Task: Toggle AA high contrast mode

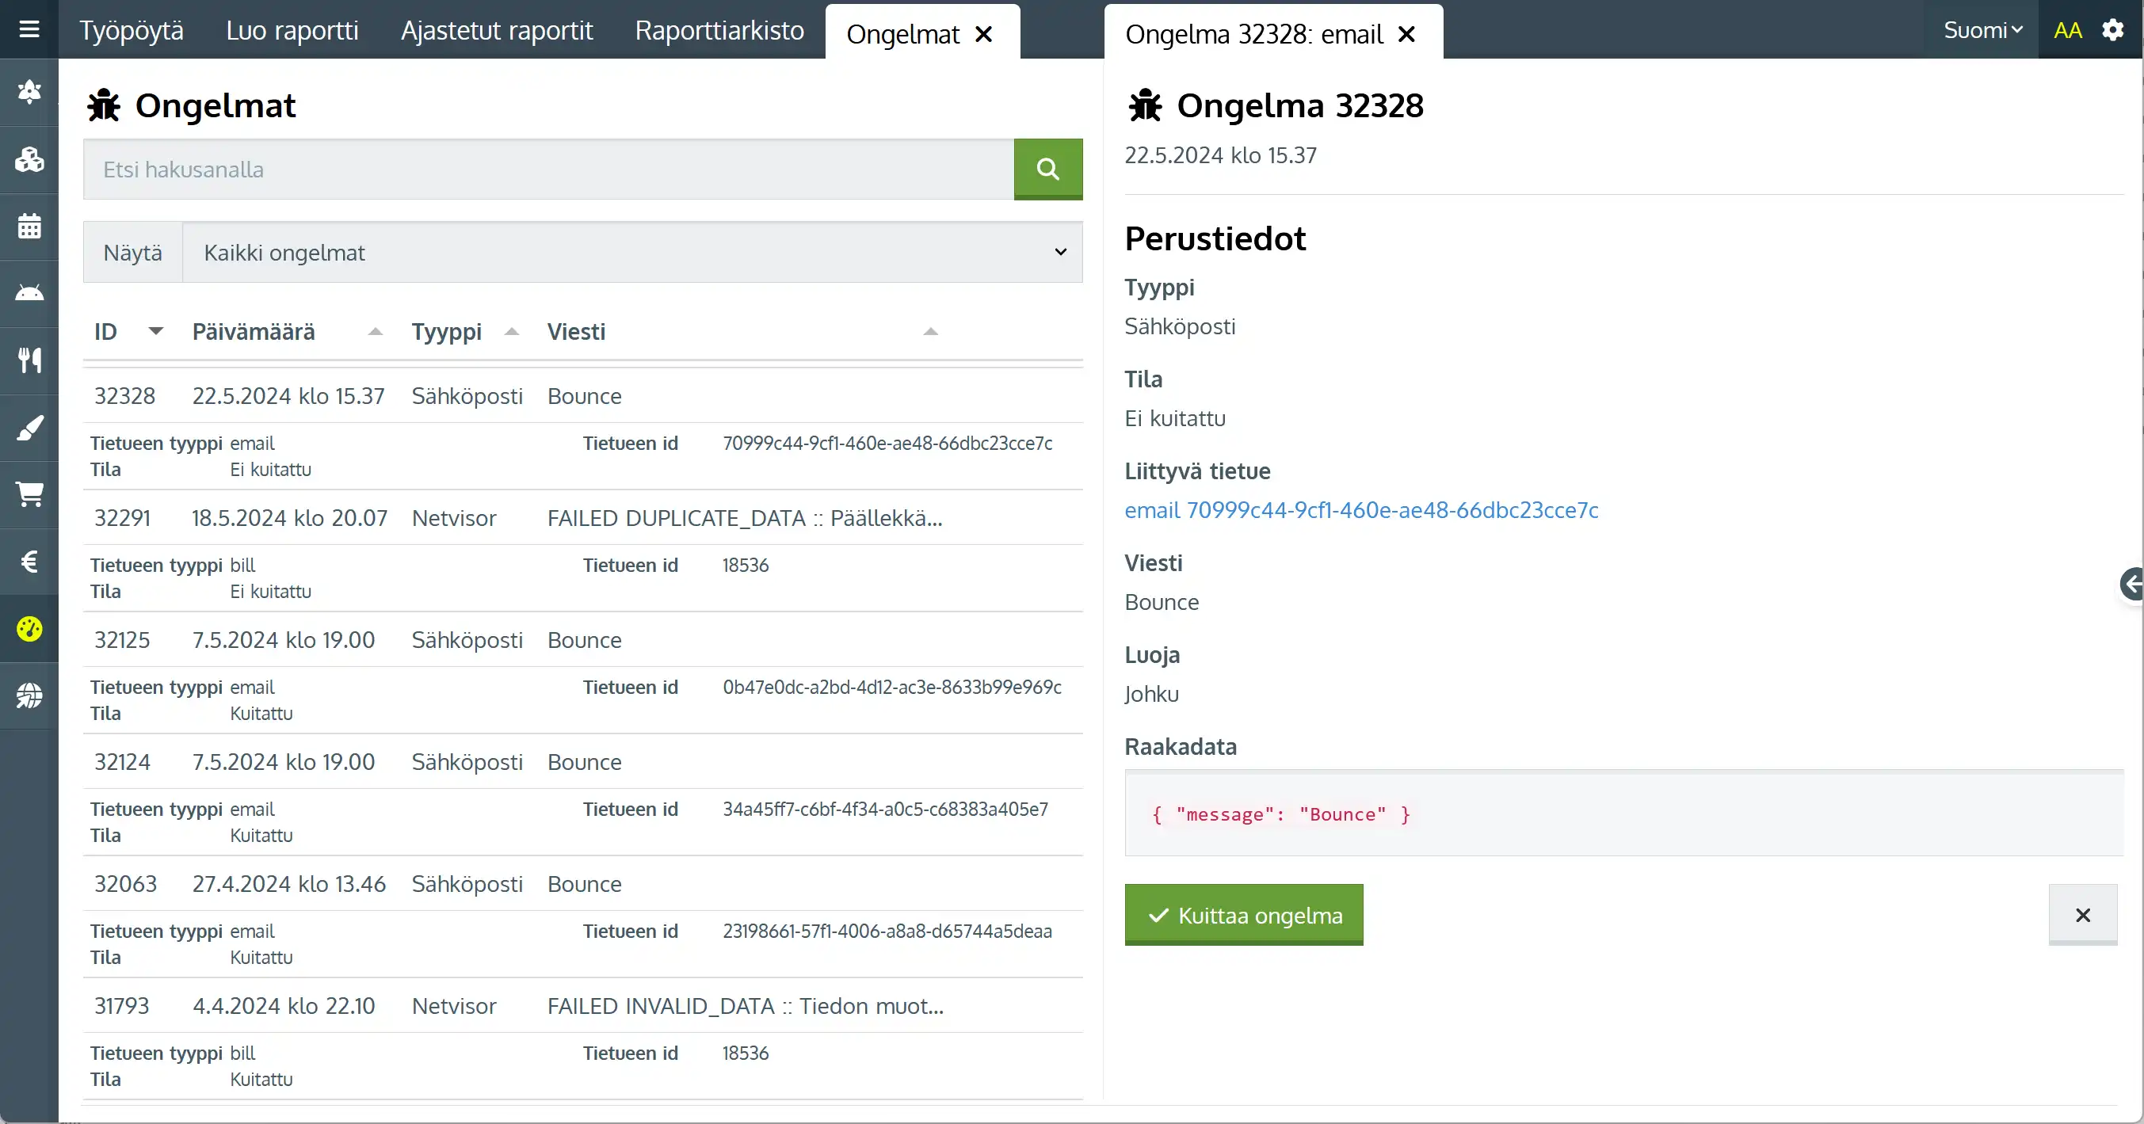Action: point(2067,30)
